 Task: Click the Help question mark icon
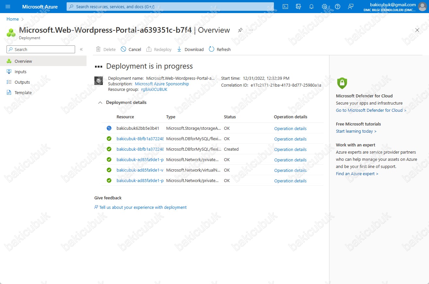click(x=338, y=7)
